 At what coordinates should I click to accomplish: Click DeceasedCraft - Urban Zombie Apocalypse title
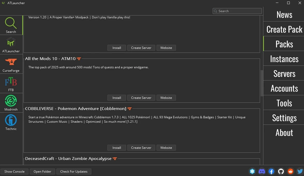click(x=68, y=159)
